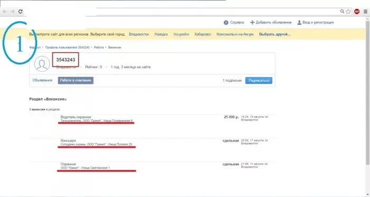Click the 1 подписчик text
370x197 pixels.
[x=232, y=81]
